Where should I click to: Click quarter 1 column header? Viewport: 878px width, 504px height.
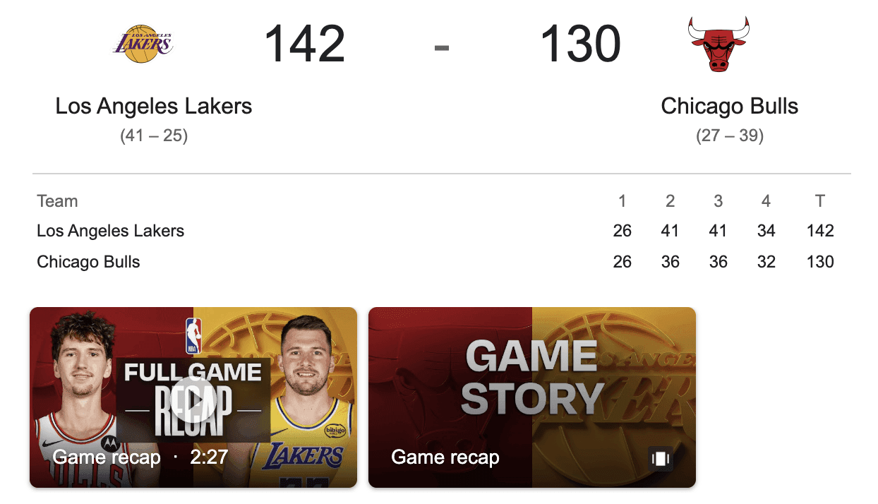point(622,201)
